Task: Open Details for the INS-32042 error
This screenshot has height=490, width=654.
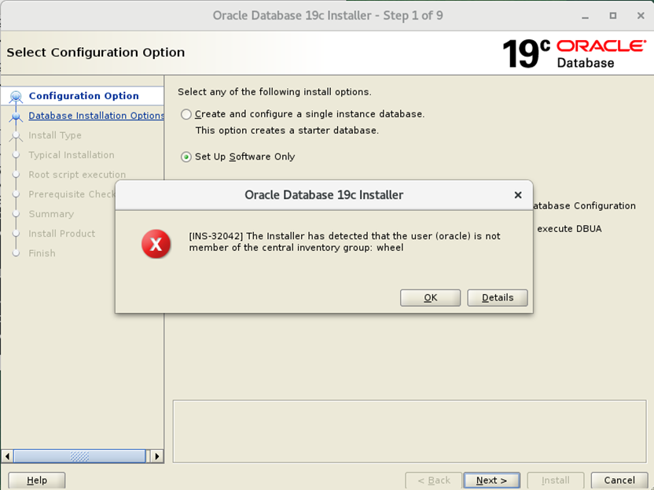Action: coord(497,297)
